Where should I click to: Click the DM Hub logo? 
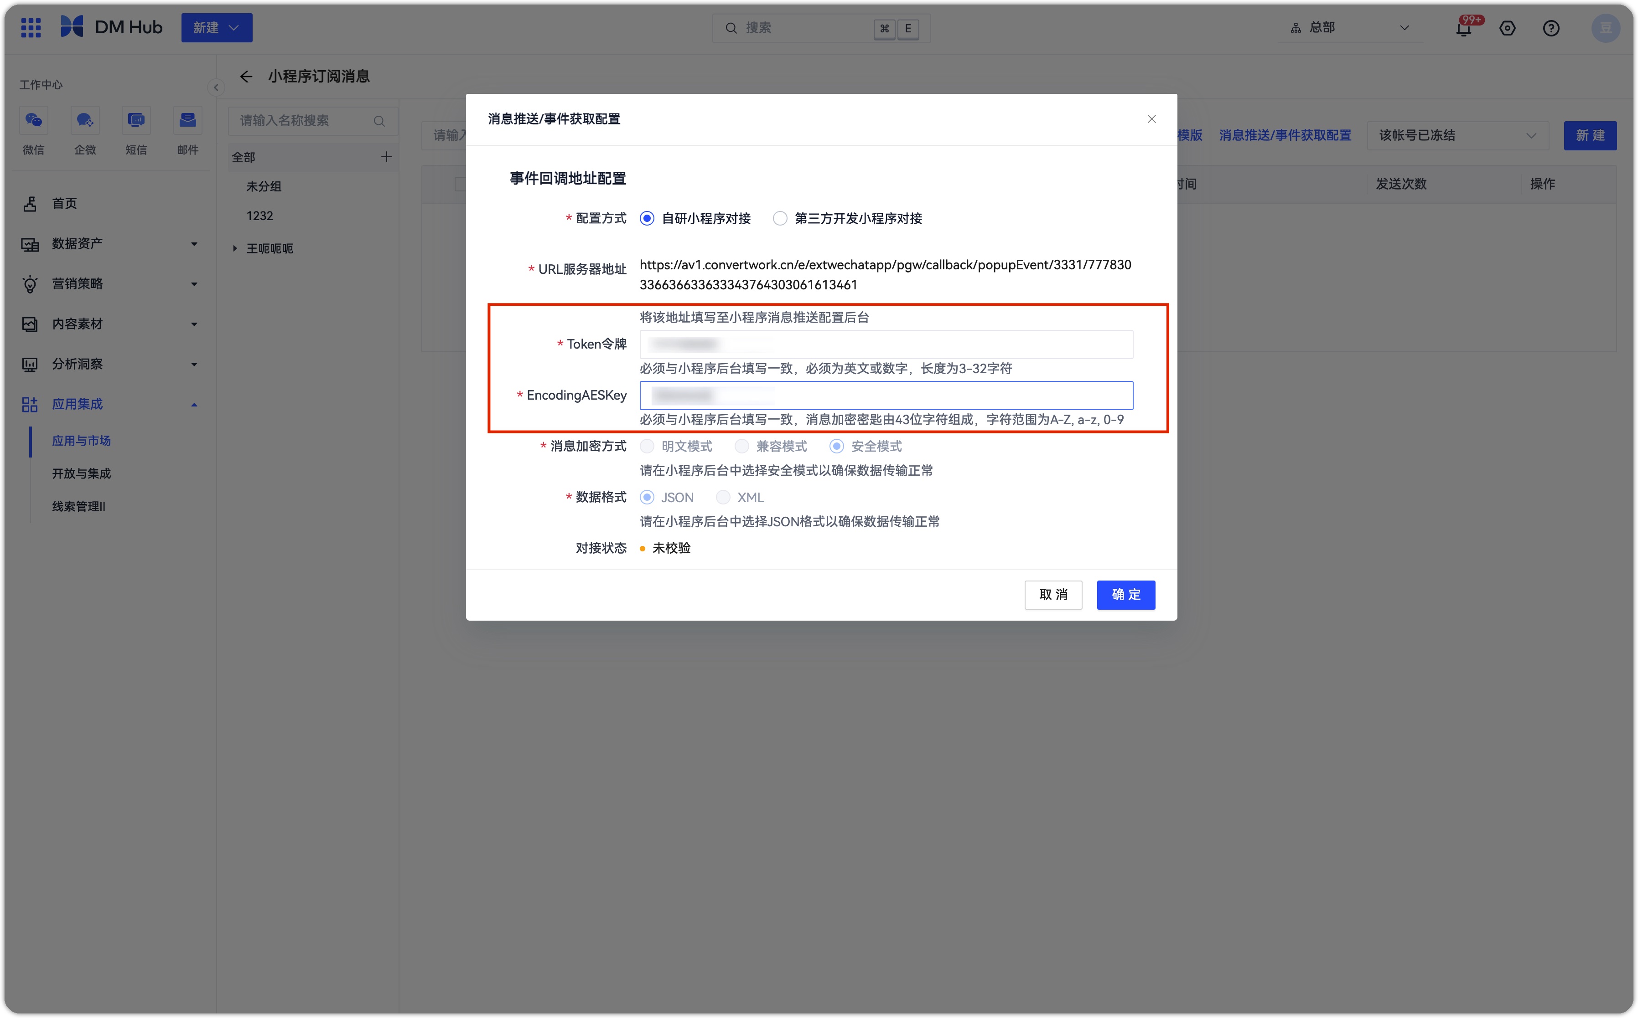point(111,28)
